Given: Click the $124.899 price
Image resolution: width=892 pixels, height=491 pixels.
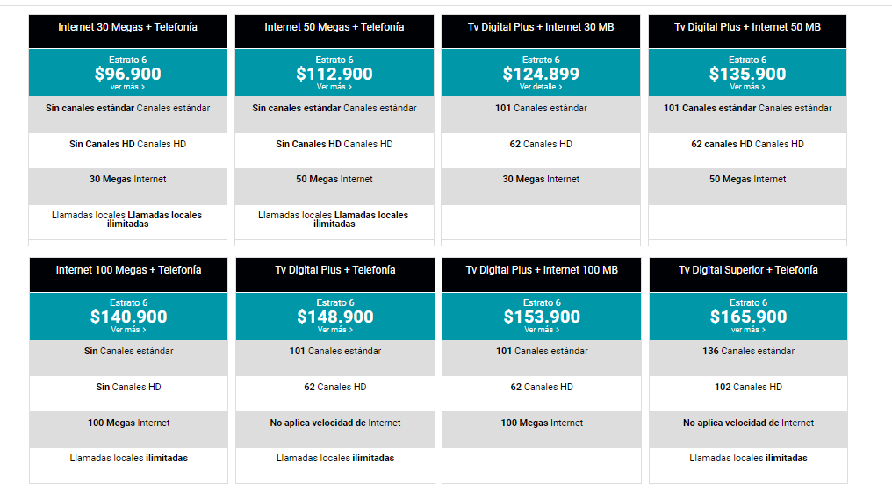Looking at the screenshot, I should tap(541, 74).
